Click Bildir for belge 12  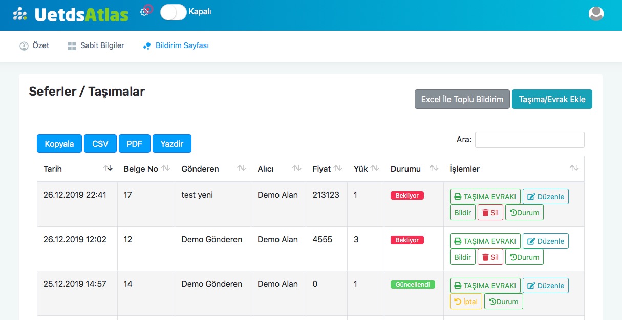(x=463, y=257)
